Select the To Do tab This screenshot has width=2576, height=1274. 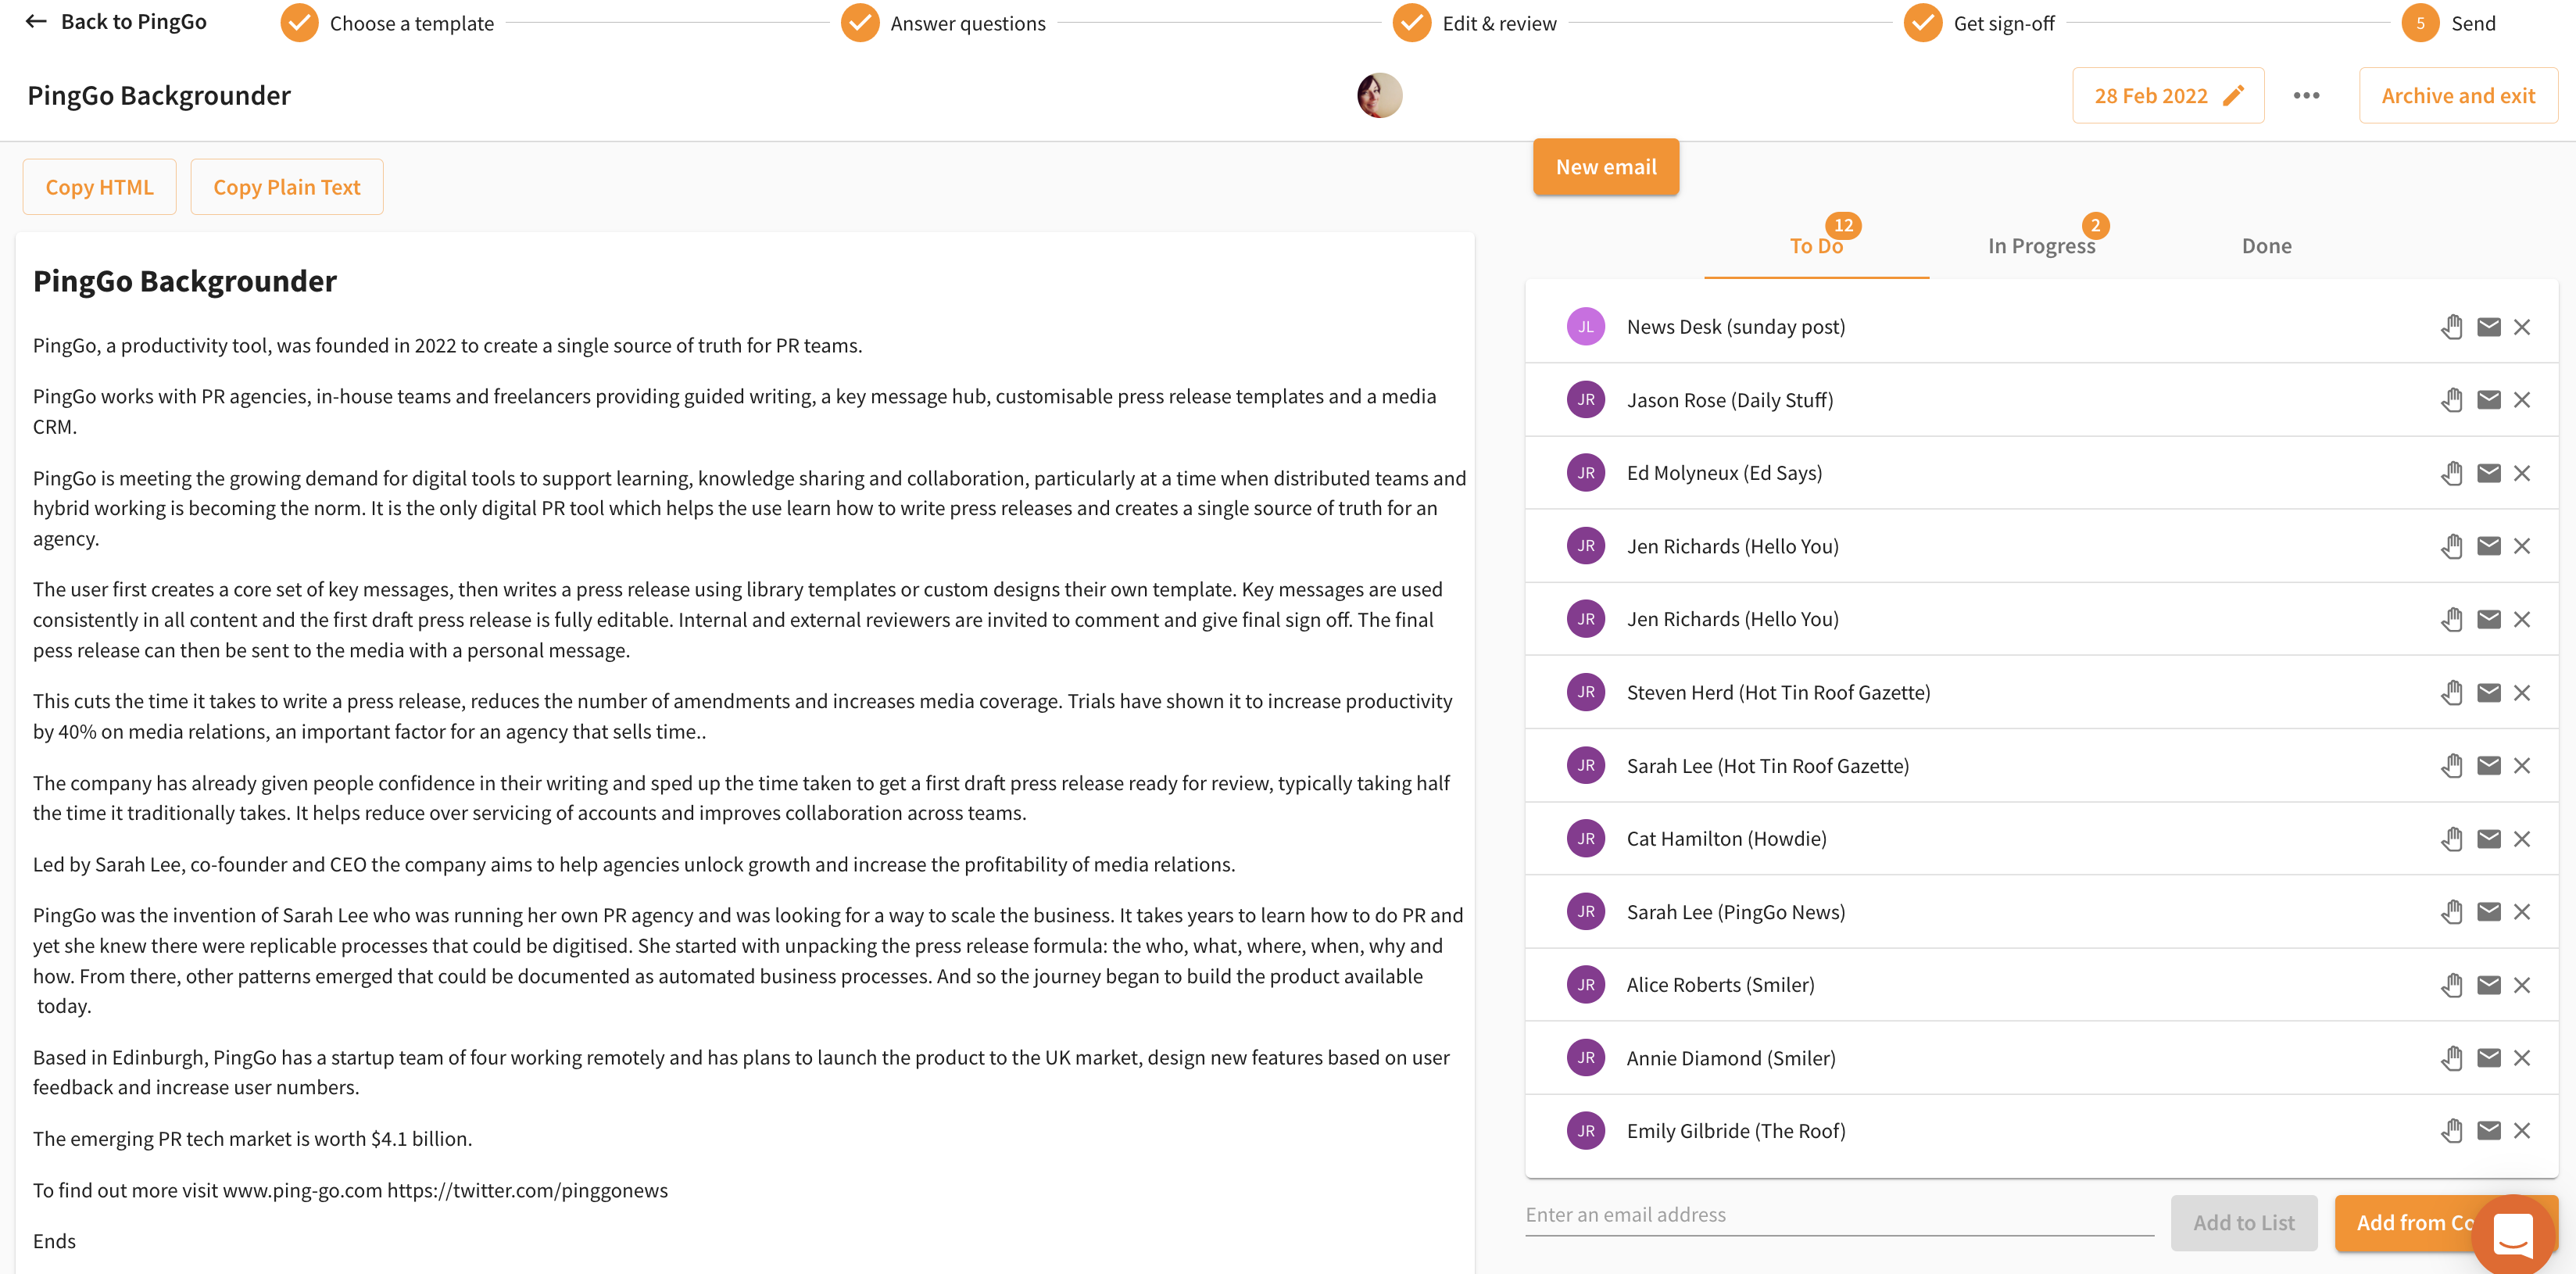coord(1817,245)
